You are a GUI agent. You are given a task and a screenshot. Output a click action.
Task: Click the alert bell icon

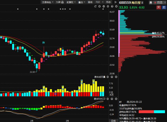151,2
